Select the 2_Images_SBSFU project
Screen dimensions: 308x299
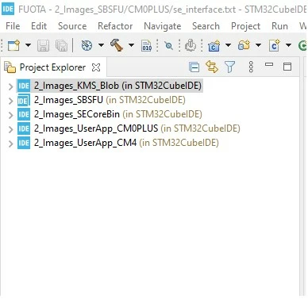[110, 100]
